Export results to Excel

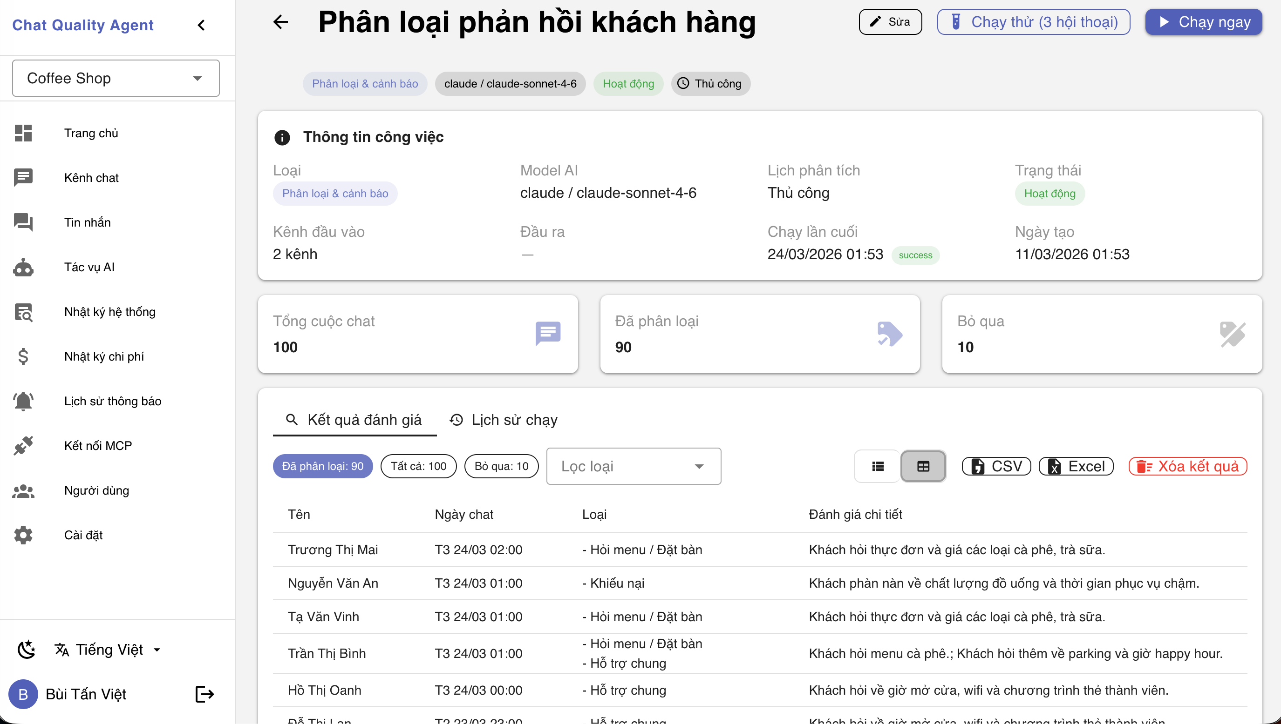1076,466
